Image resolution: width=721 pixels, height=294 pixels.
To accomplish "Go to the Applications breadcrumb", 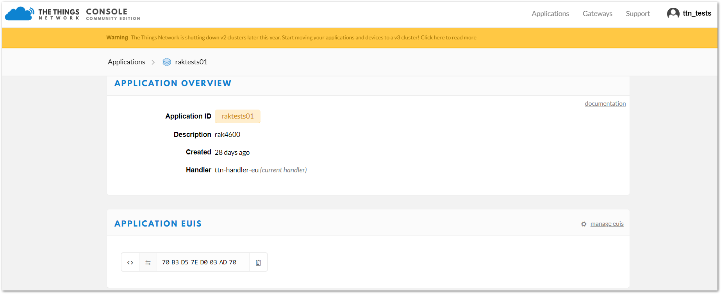I will click(x=127, y=62).
